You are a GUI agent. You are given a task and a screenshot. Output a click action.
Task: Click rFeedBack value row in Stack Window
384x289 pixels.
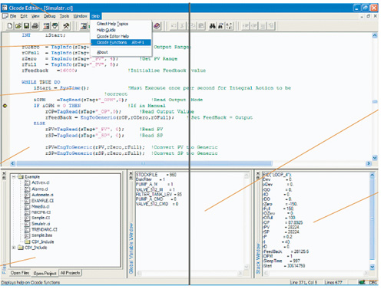pyautogui.click(x=286, y=251)
